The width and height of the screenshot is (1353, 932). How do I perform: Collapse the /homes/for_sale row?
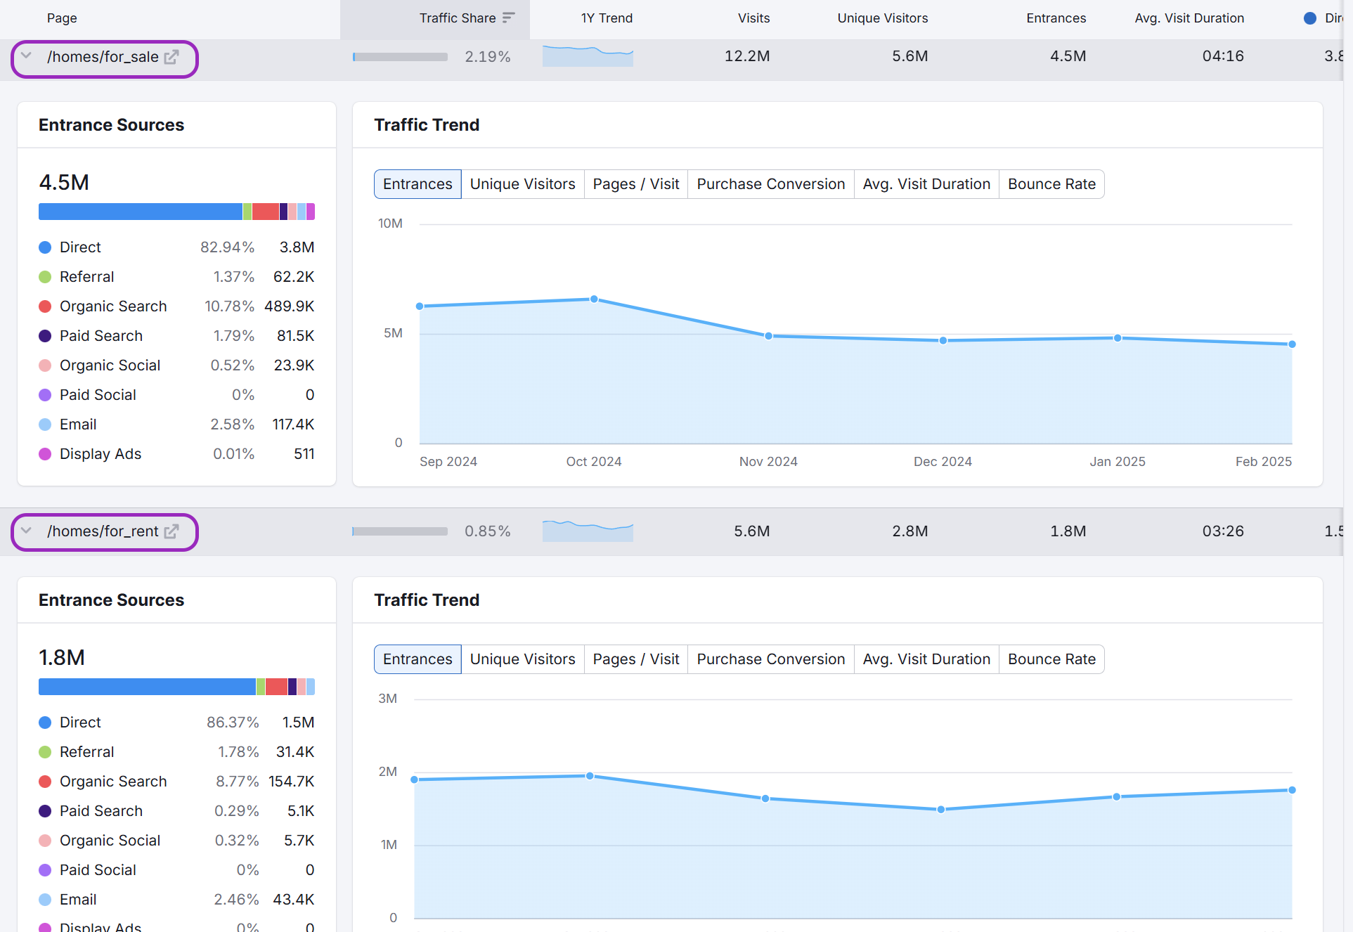pos(27,56)
